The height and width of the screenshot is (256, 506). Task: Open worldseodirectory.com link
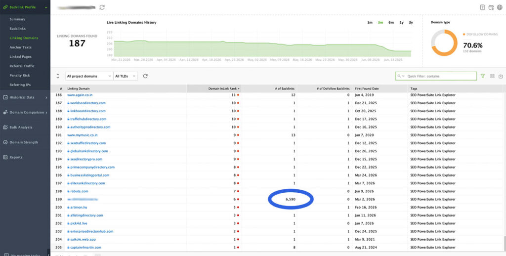(x=88, y=103)
